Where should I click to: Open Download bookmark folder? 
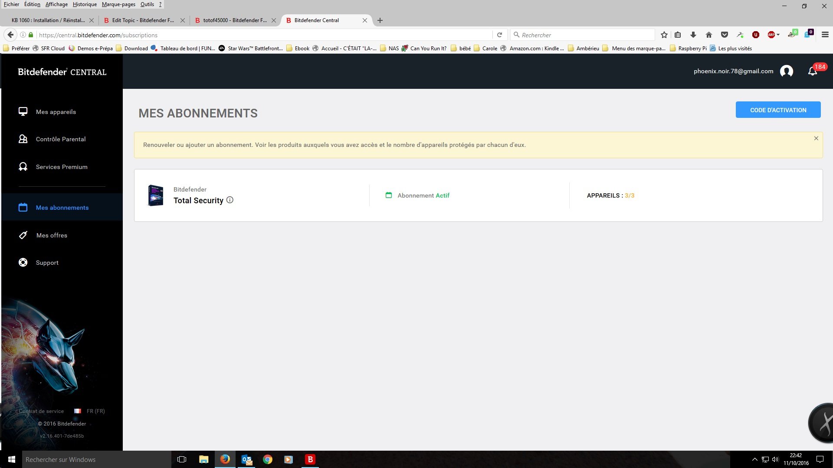pyautogui.click(x=131, y=49)
